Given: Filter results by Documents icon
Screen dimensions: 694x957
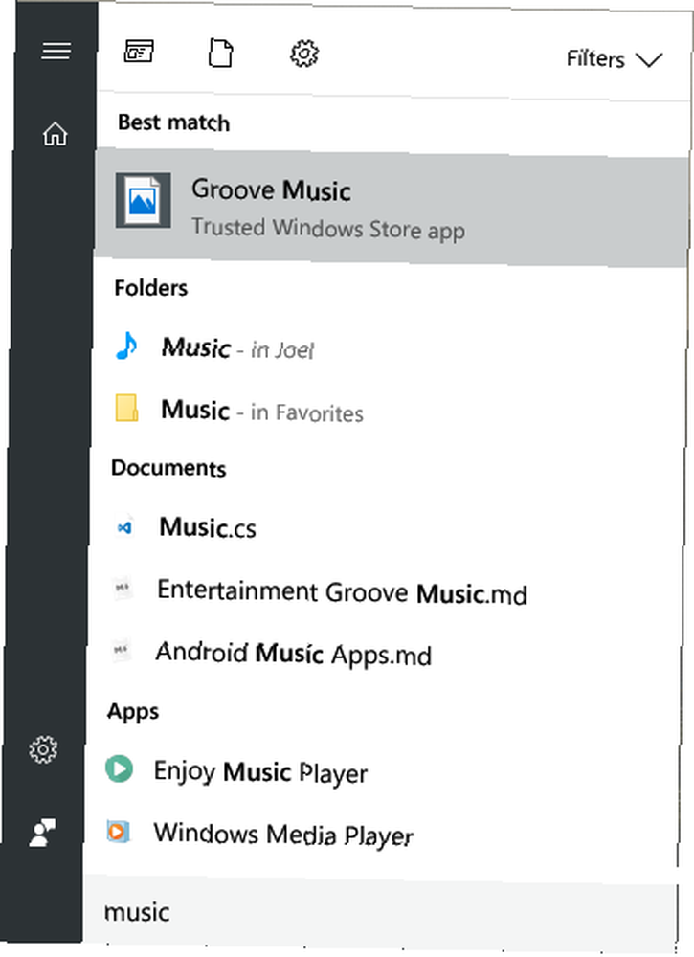Looking at the screenshot, I should click(220, 53).
